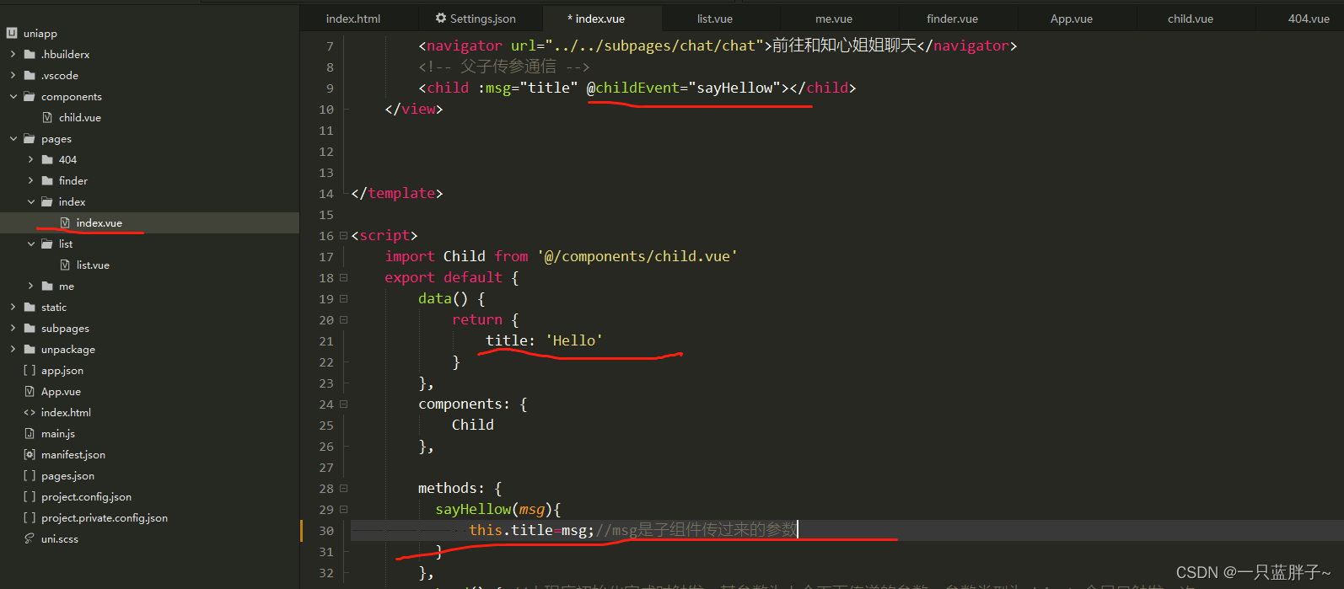The image size is (1344, 589).
Task: Click the sayHellow method name on line 29
Action: pos(473,509)
